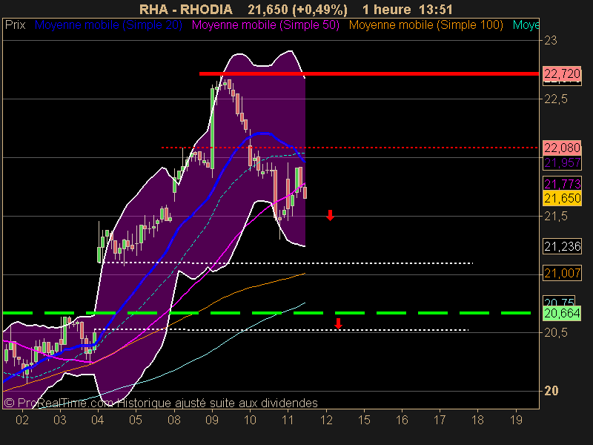Click the chart title 'RHA - RHODIA'
The image size is (593, 445).
click(x=186, y=10)
